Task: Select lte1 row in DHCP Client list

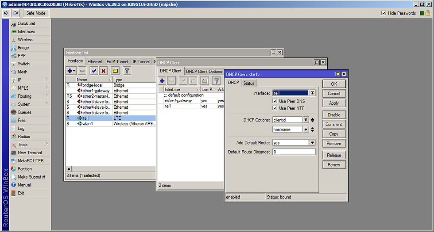Action: click(x=191, y=106)
